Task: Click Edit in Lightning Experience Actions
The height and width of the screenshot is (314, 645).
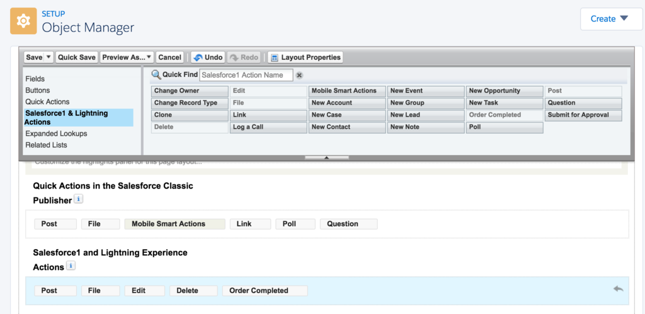Action: pos(145,291)
